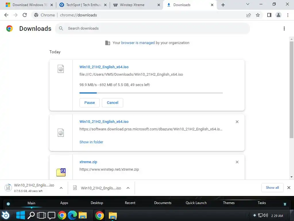Switch to the Winstep Xtreme tab
The height and width of the screenshot is (221, 294).
(137, 5)
